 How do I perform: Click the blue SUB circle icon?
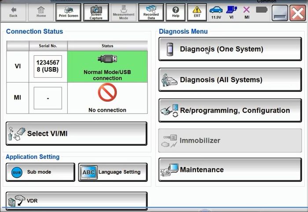[17, 172]
